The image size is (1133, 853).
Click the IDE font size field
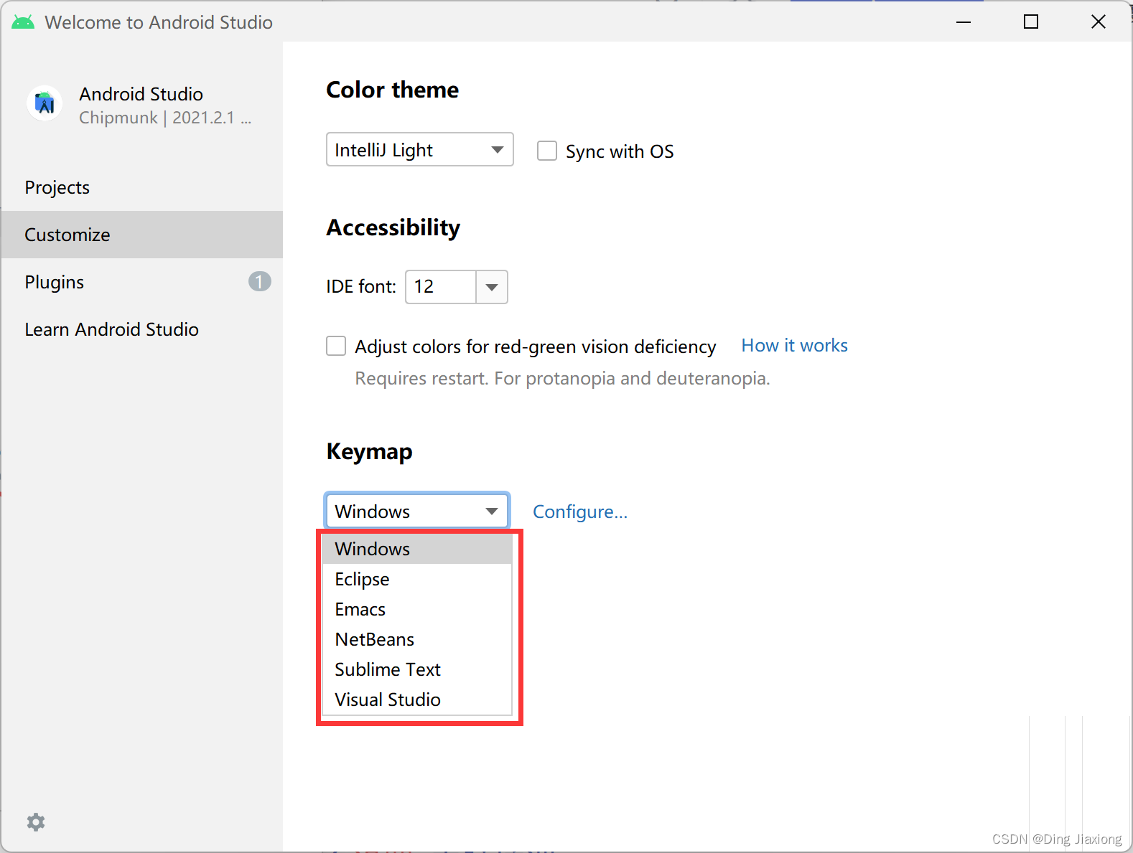(441, 287)
